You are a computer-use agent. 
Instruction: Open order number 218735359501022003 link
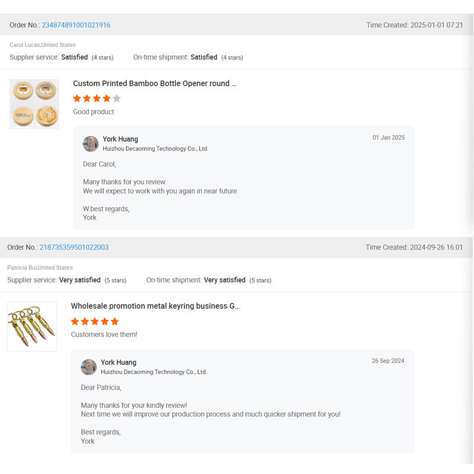[x=74, y=248]
